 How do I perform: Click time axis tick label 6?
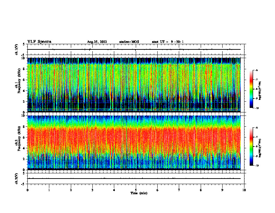point(158,190)
